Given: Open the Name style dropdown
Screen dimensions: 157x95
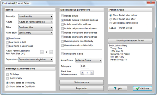Looking at the screenshot, I should point(35,33).
